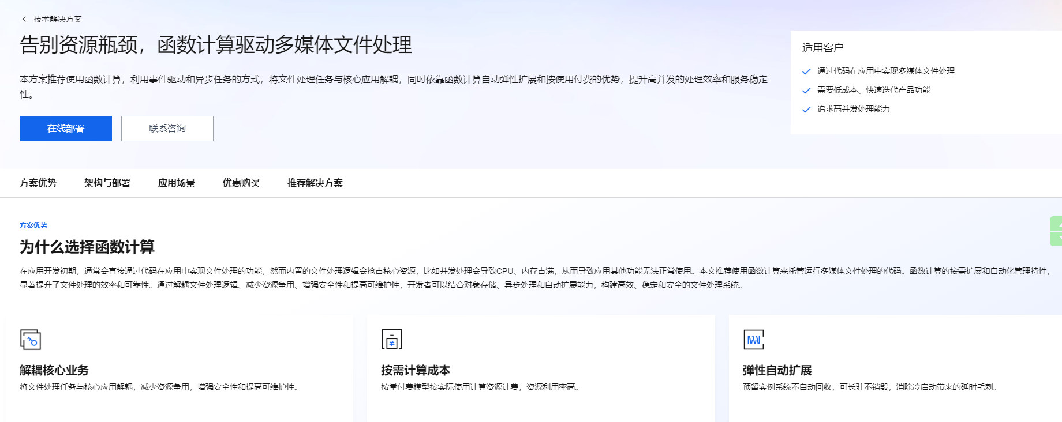Switch to the 方案优势 tab

pos(38,183)
